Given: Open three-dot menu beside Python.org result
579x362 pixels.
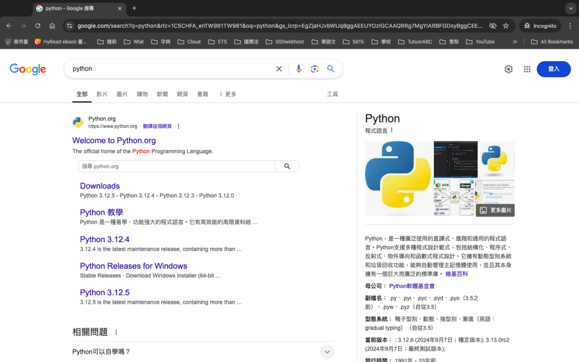Looking at the screenshot, I should pyautogui.click(x=178, y=126).
